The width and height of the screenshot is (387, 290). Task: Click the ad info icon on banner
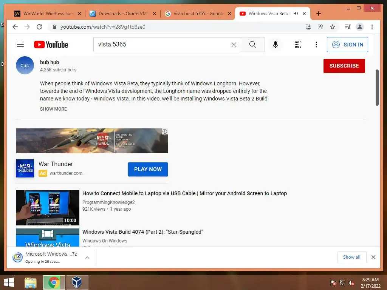[x=165, y=131]
